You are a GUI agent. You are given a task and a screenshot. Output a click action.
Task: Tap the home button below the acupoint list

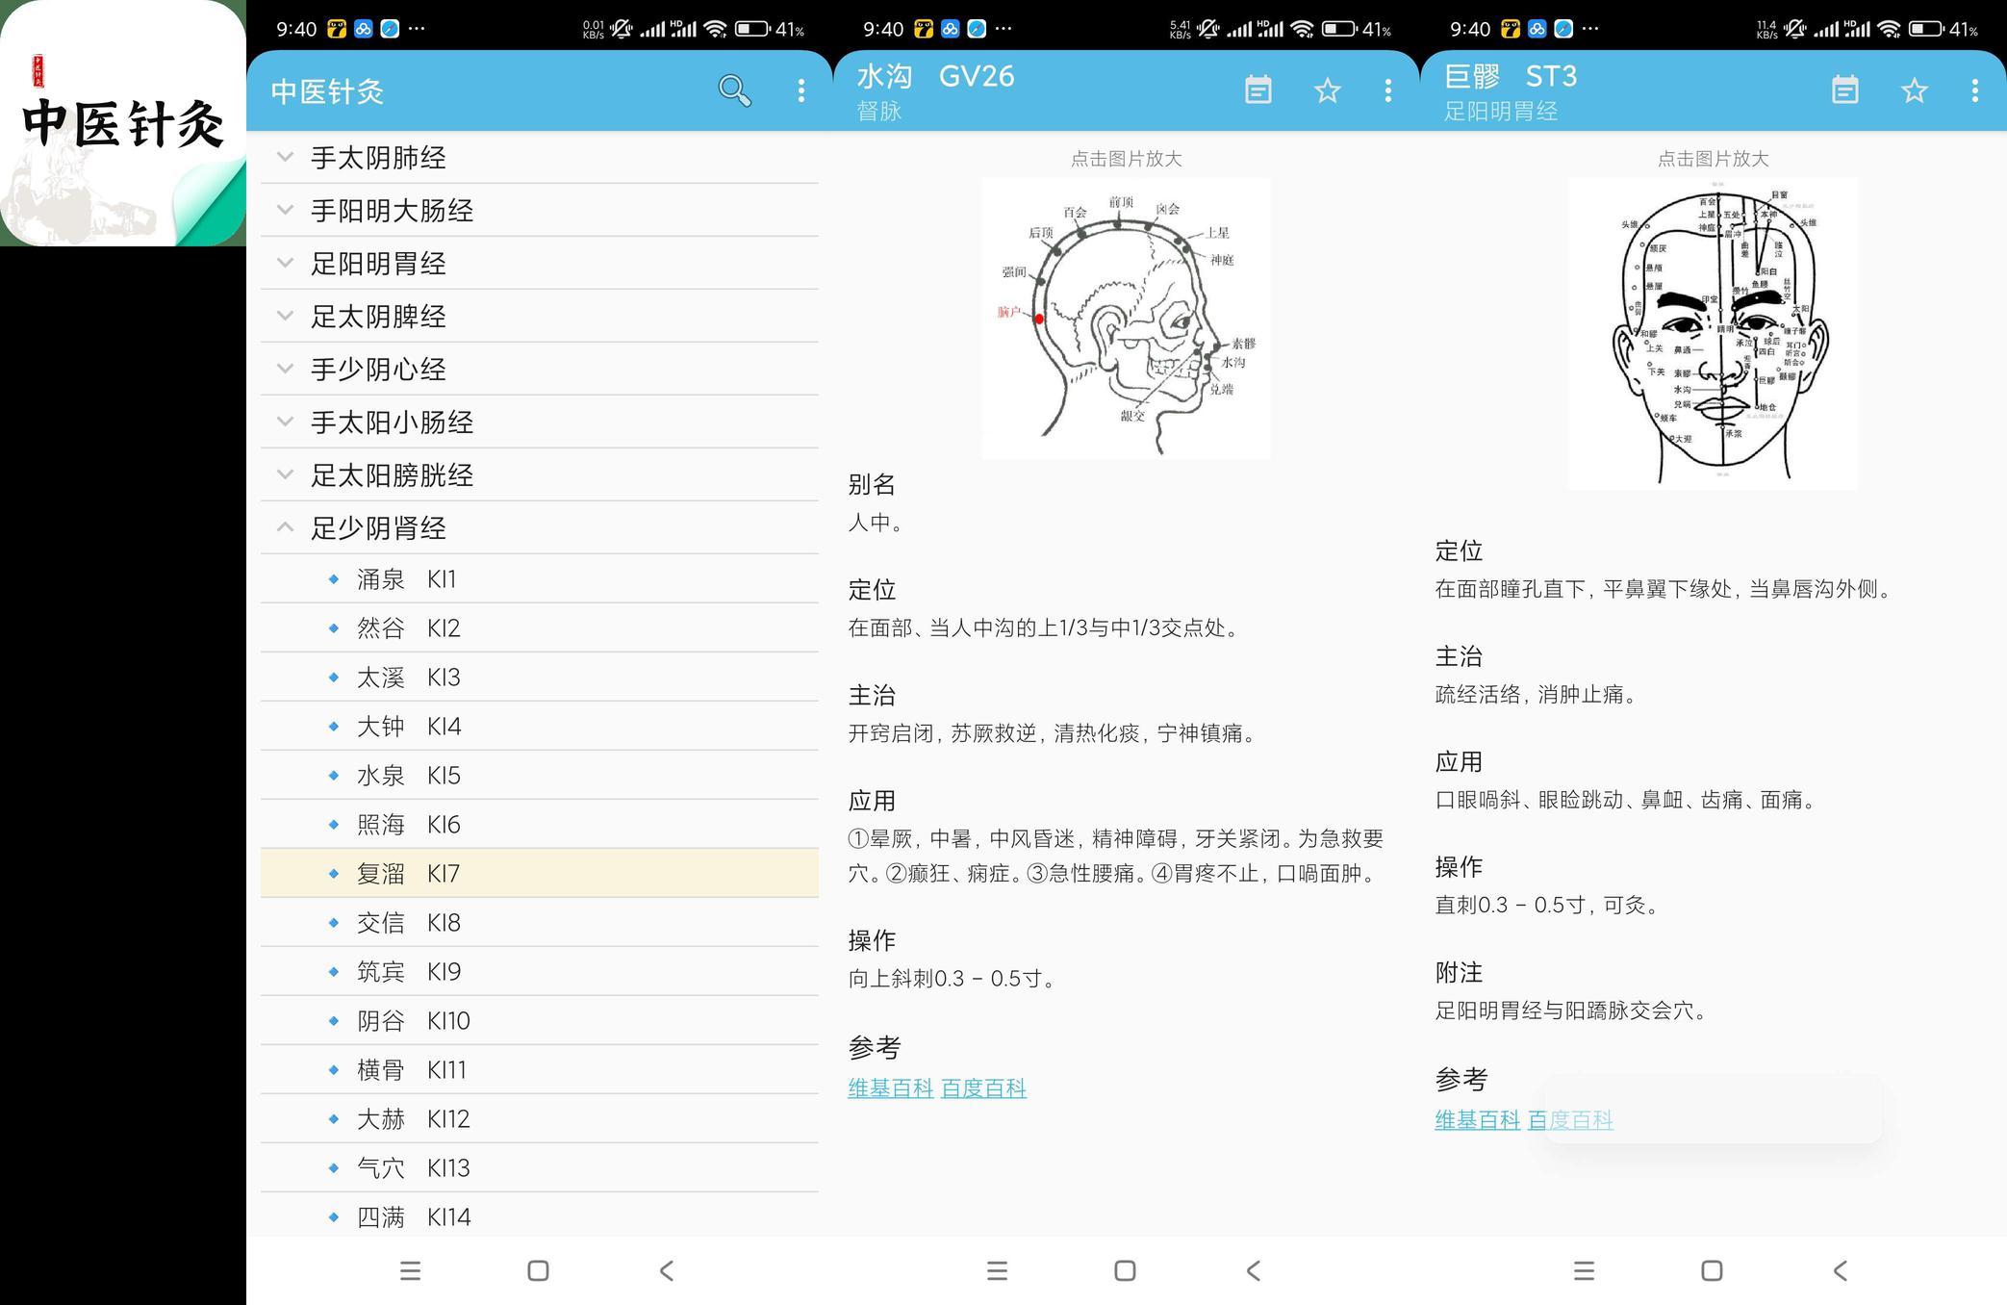click(538, 1270)
